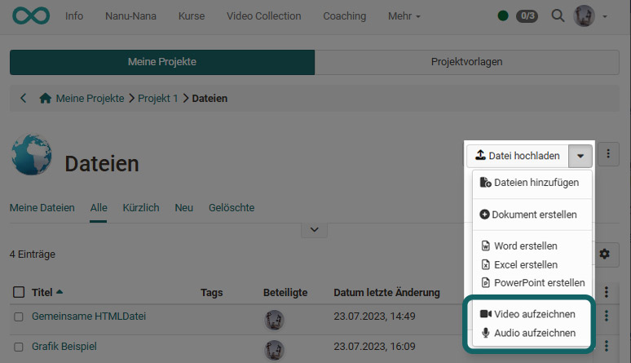Open the search magnifier icon
The width and height of the screenshot is (631, 363).
pyautogui.click(x=558, y=15)
